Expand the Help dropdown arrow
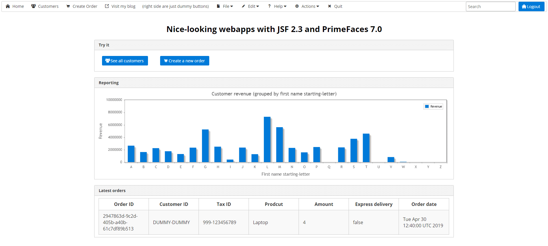The width and height of the screenshot is (548, 246). (x=285, y=6)
